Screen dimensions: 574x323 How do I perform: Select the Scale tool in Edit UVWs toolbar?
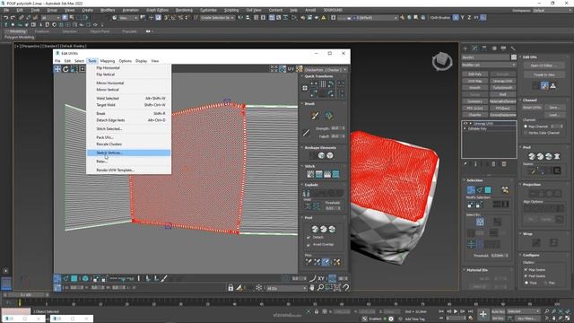(x=74, y=69)
